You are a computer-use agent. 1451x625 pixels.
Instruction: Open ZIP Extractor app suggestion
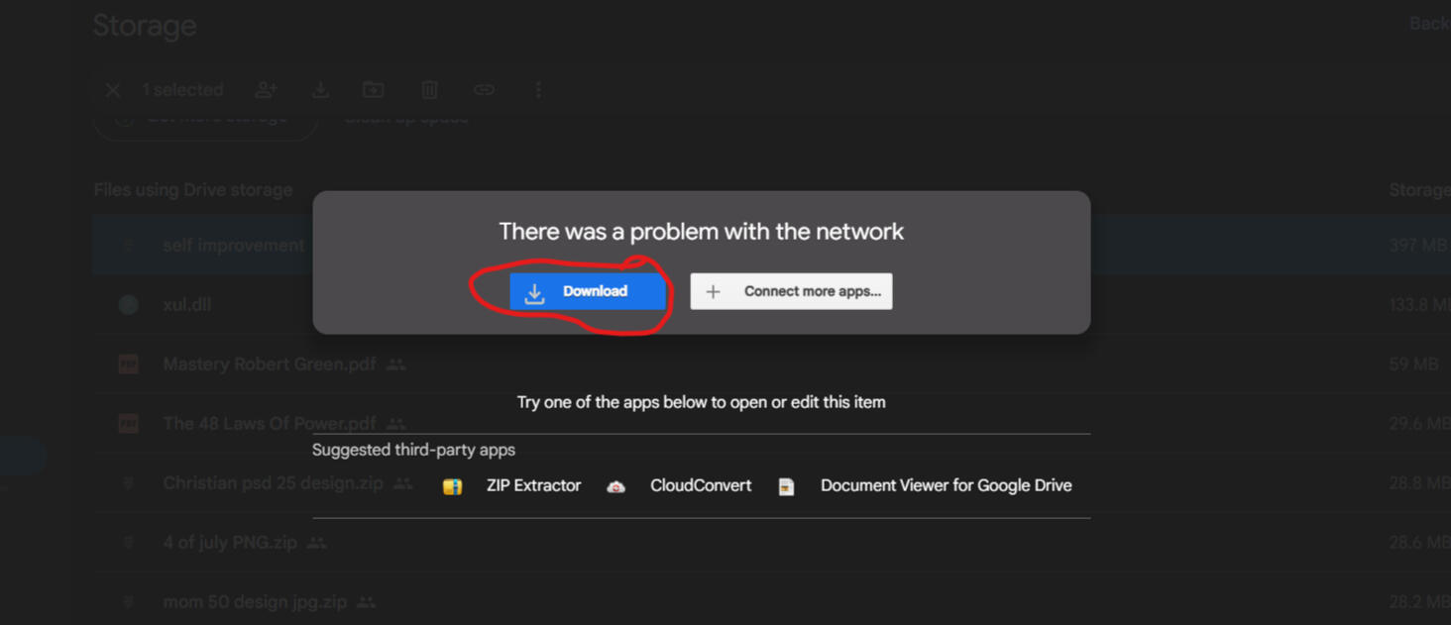coord(532,485)
